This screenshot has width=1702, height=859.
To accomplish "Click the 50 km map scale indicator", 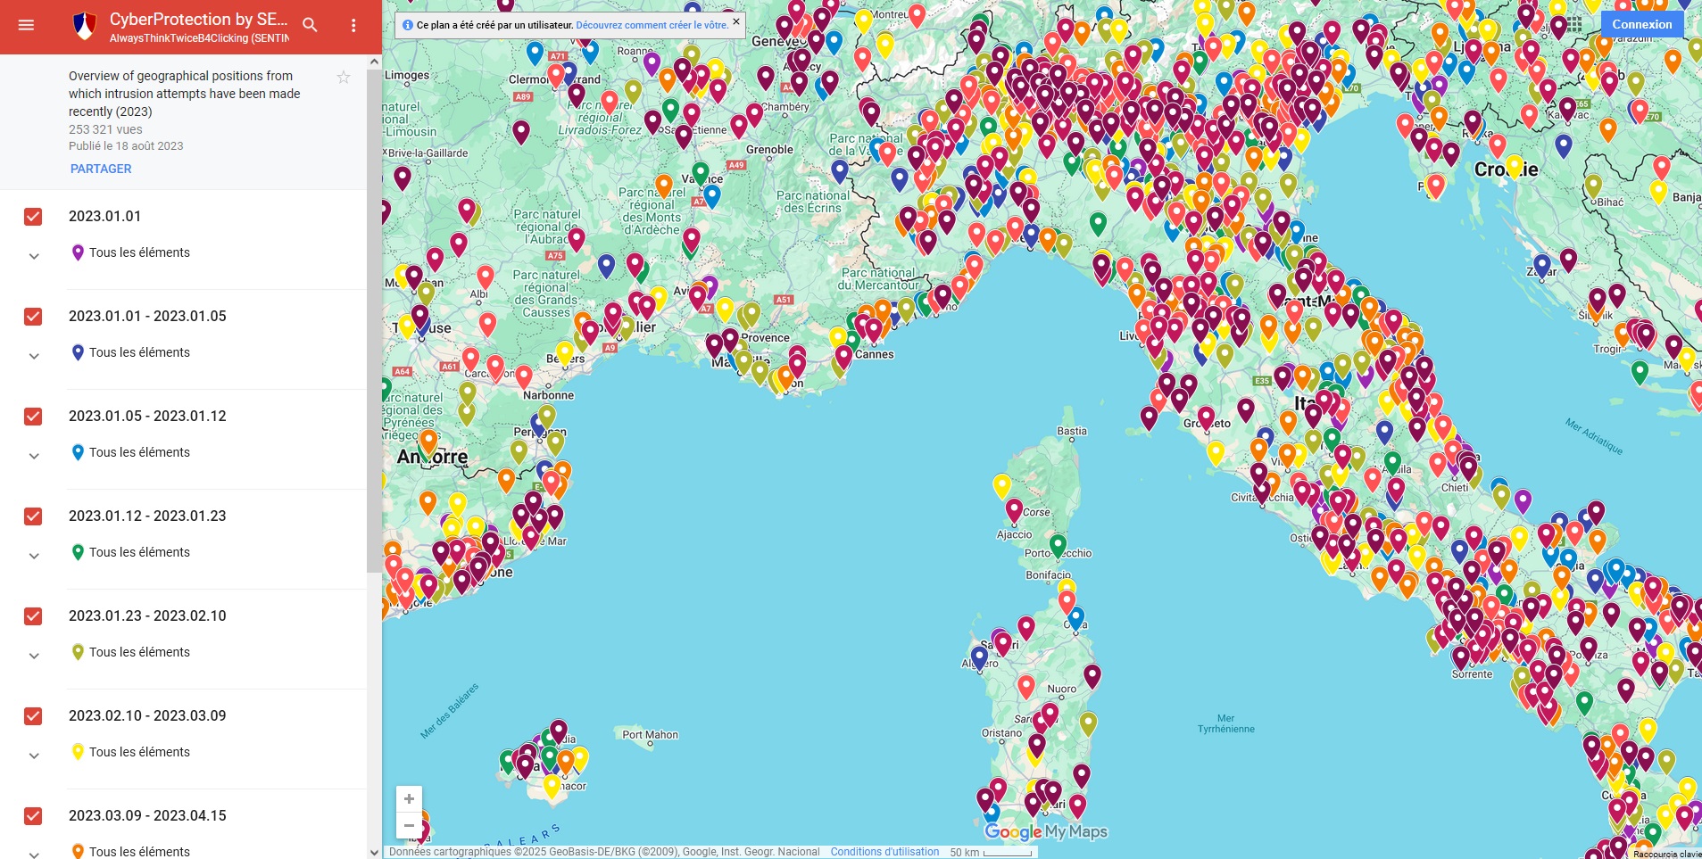I will [991, 853].
